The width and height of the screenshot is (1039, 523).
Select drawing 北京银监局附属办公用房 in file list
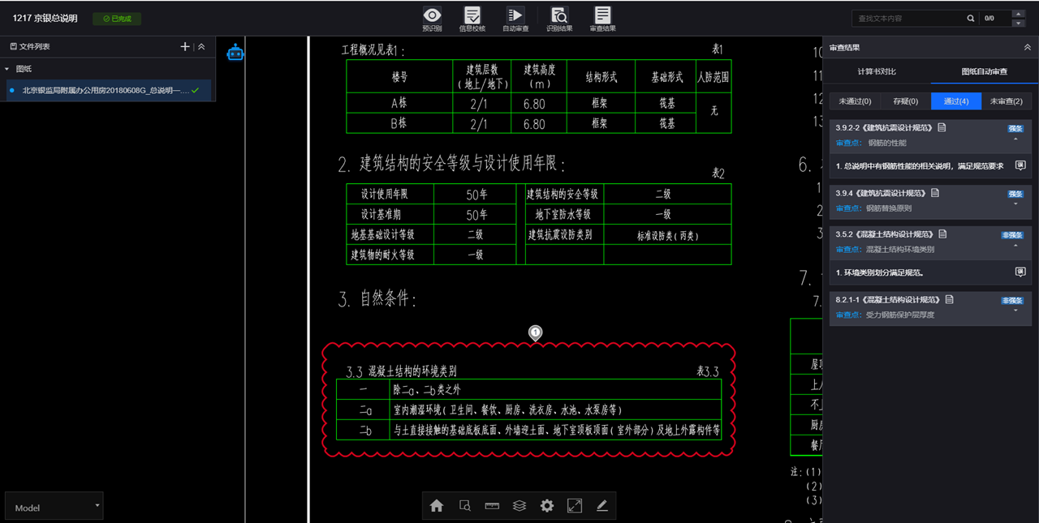tap(106, 90)
